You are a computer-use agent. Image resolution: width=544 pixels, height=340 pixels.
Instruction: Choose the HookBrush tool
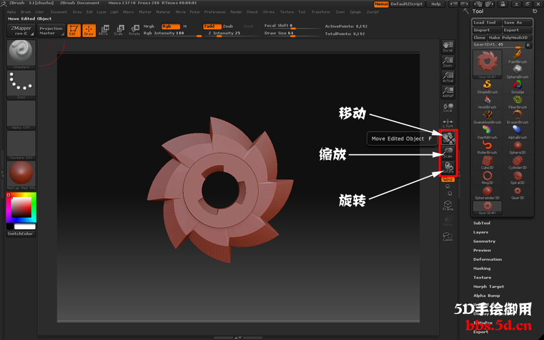point(487,102)
